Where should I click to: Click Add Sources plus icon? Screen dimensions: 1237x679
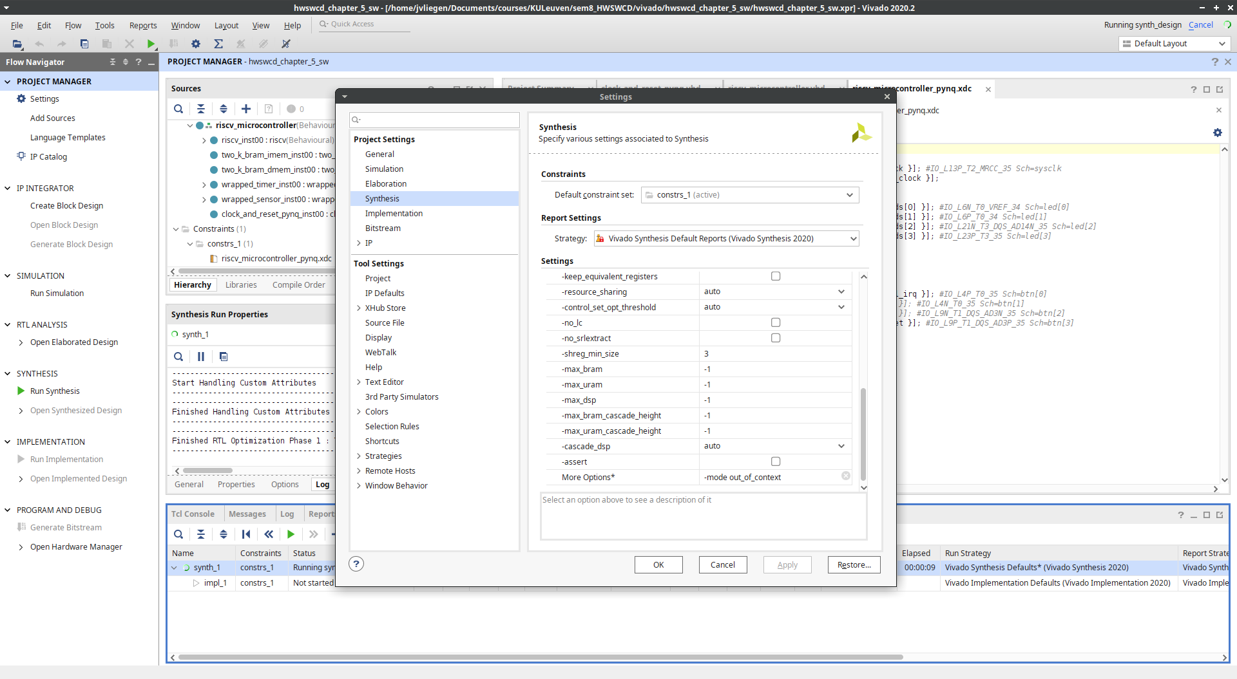tap(246, 109)
